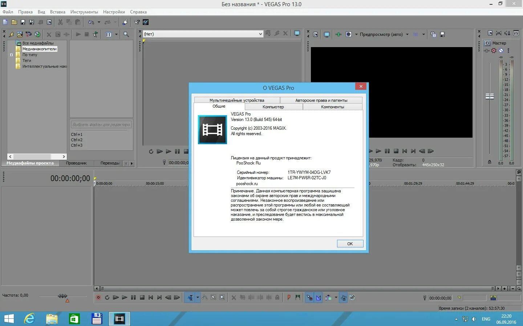Viewport: 523px width, 326px height.
Task: Click the Master lock fader channels icon
Action: 490,162
